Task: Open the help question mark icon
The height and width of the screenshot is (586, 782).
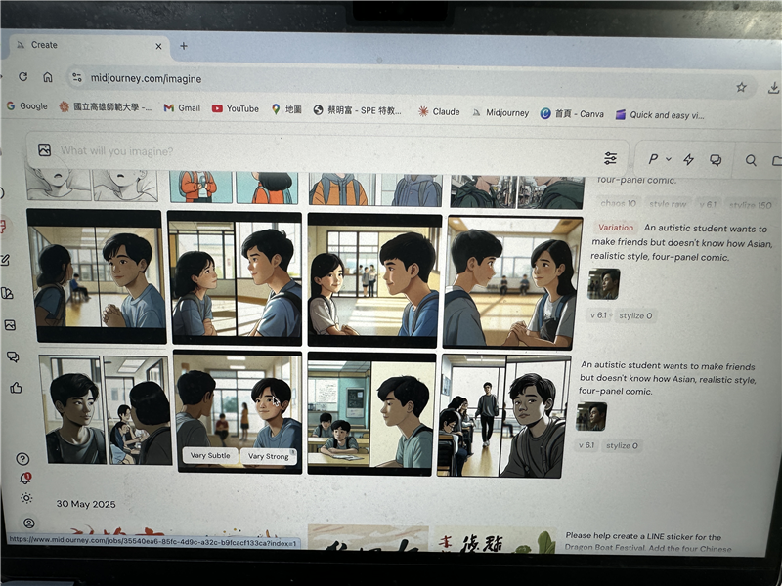Action: [22, 459]
